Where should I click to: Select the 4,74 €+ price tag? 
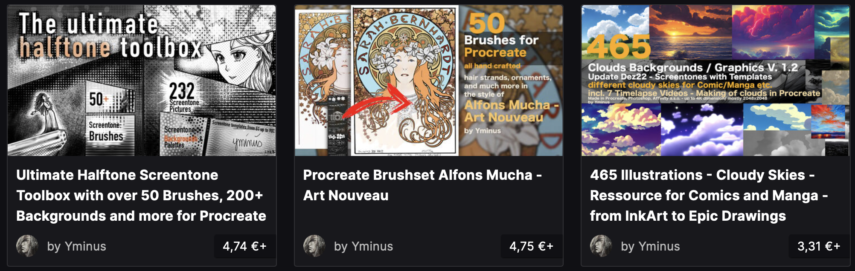245,246
